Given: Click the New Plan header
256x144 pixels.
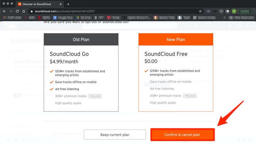Looking at the screenshot, I should (x=176, y=39).
